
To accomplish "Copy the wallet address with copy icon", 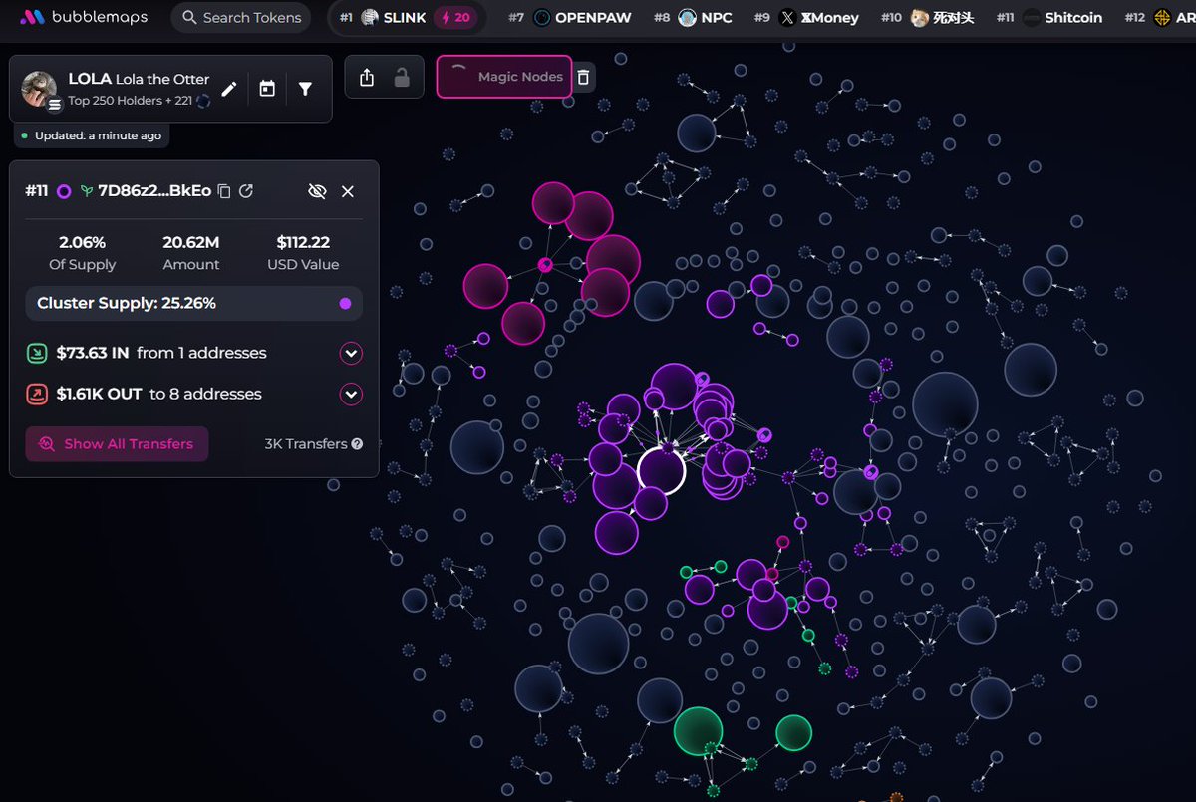I will coord(224,191).
